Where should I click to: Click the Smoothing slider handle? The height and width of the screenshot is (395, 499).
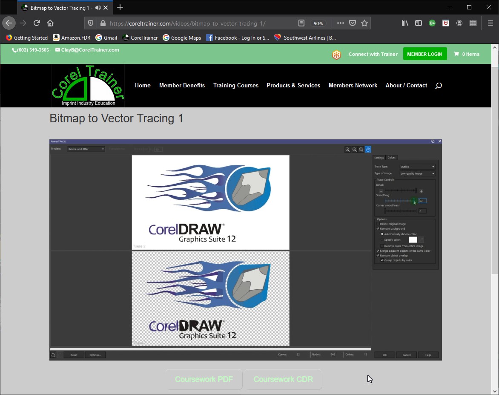point(414,201)
